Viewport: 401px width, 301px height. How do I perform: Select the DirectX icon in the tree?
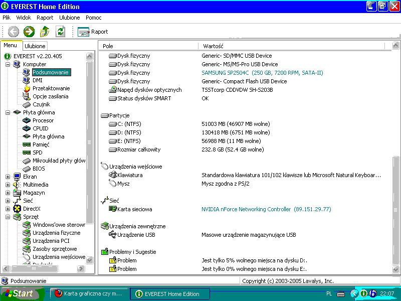pos(17,209)
